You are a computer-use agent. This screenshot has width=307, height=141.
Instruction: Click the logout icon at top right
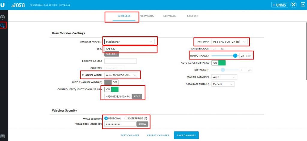click(303, 5)
